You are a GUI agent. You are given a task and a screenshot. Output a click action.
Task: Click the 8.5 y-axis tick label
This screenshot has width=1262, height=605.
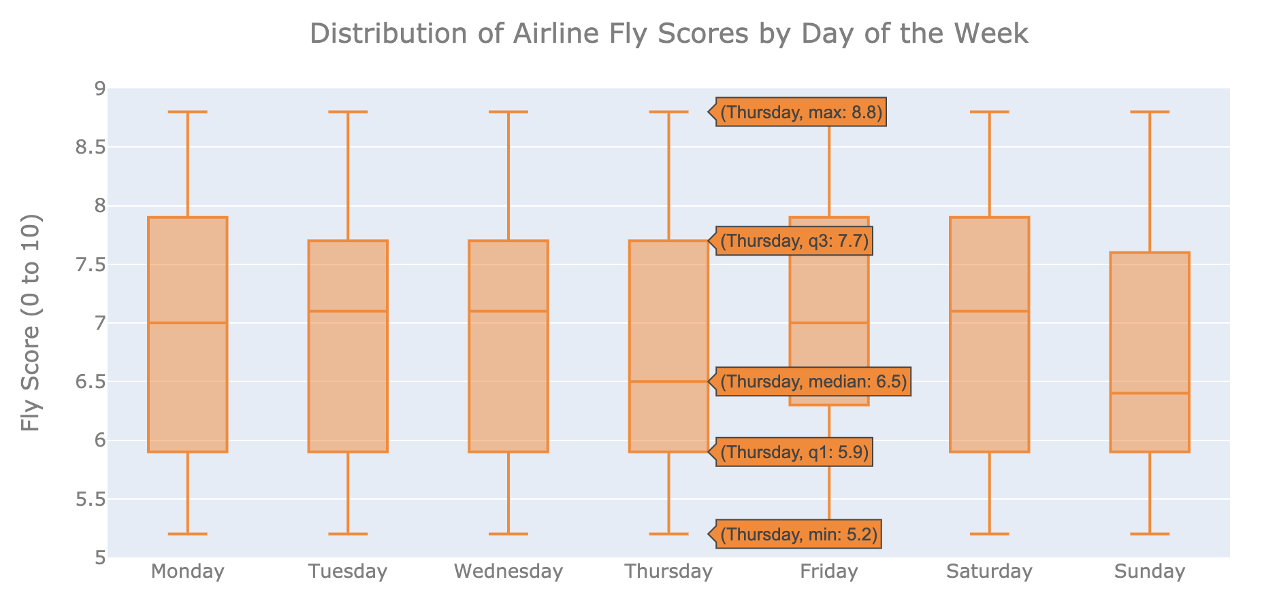tap(90, 148)
